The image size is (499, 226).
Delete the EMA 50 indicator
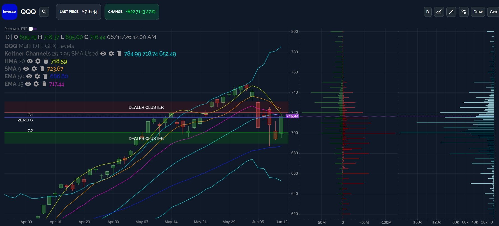coord(45,76)
